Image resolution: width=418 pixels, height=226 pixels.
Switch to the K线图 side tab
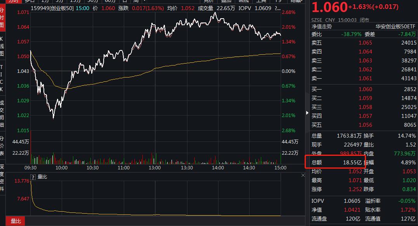pyautogui.click(x=2, y=46)
